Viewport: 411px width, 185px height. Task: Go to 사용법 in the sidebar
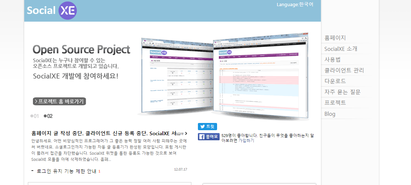332,60
